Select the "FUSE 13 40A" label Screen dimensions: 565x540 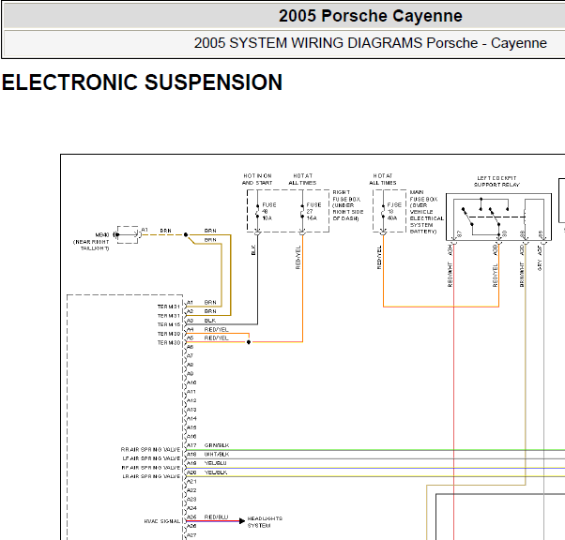point(394,212)
